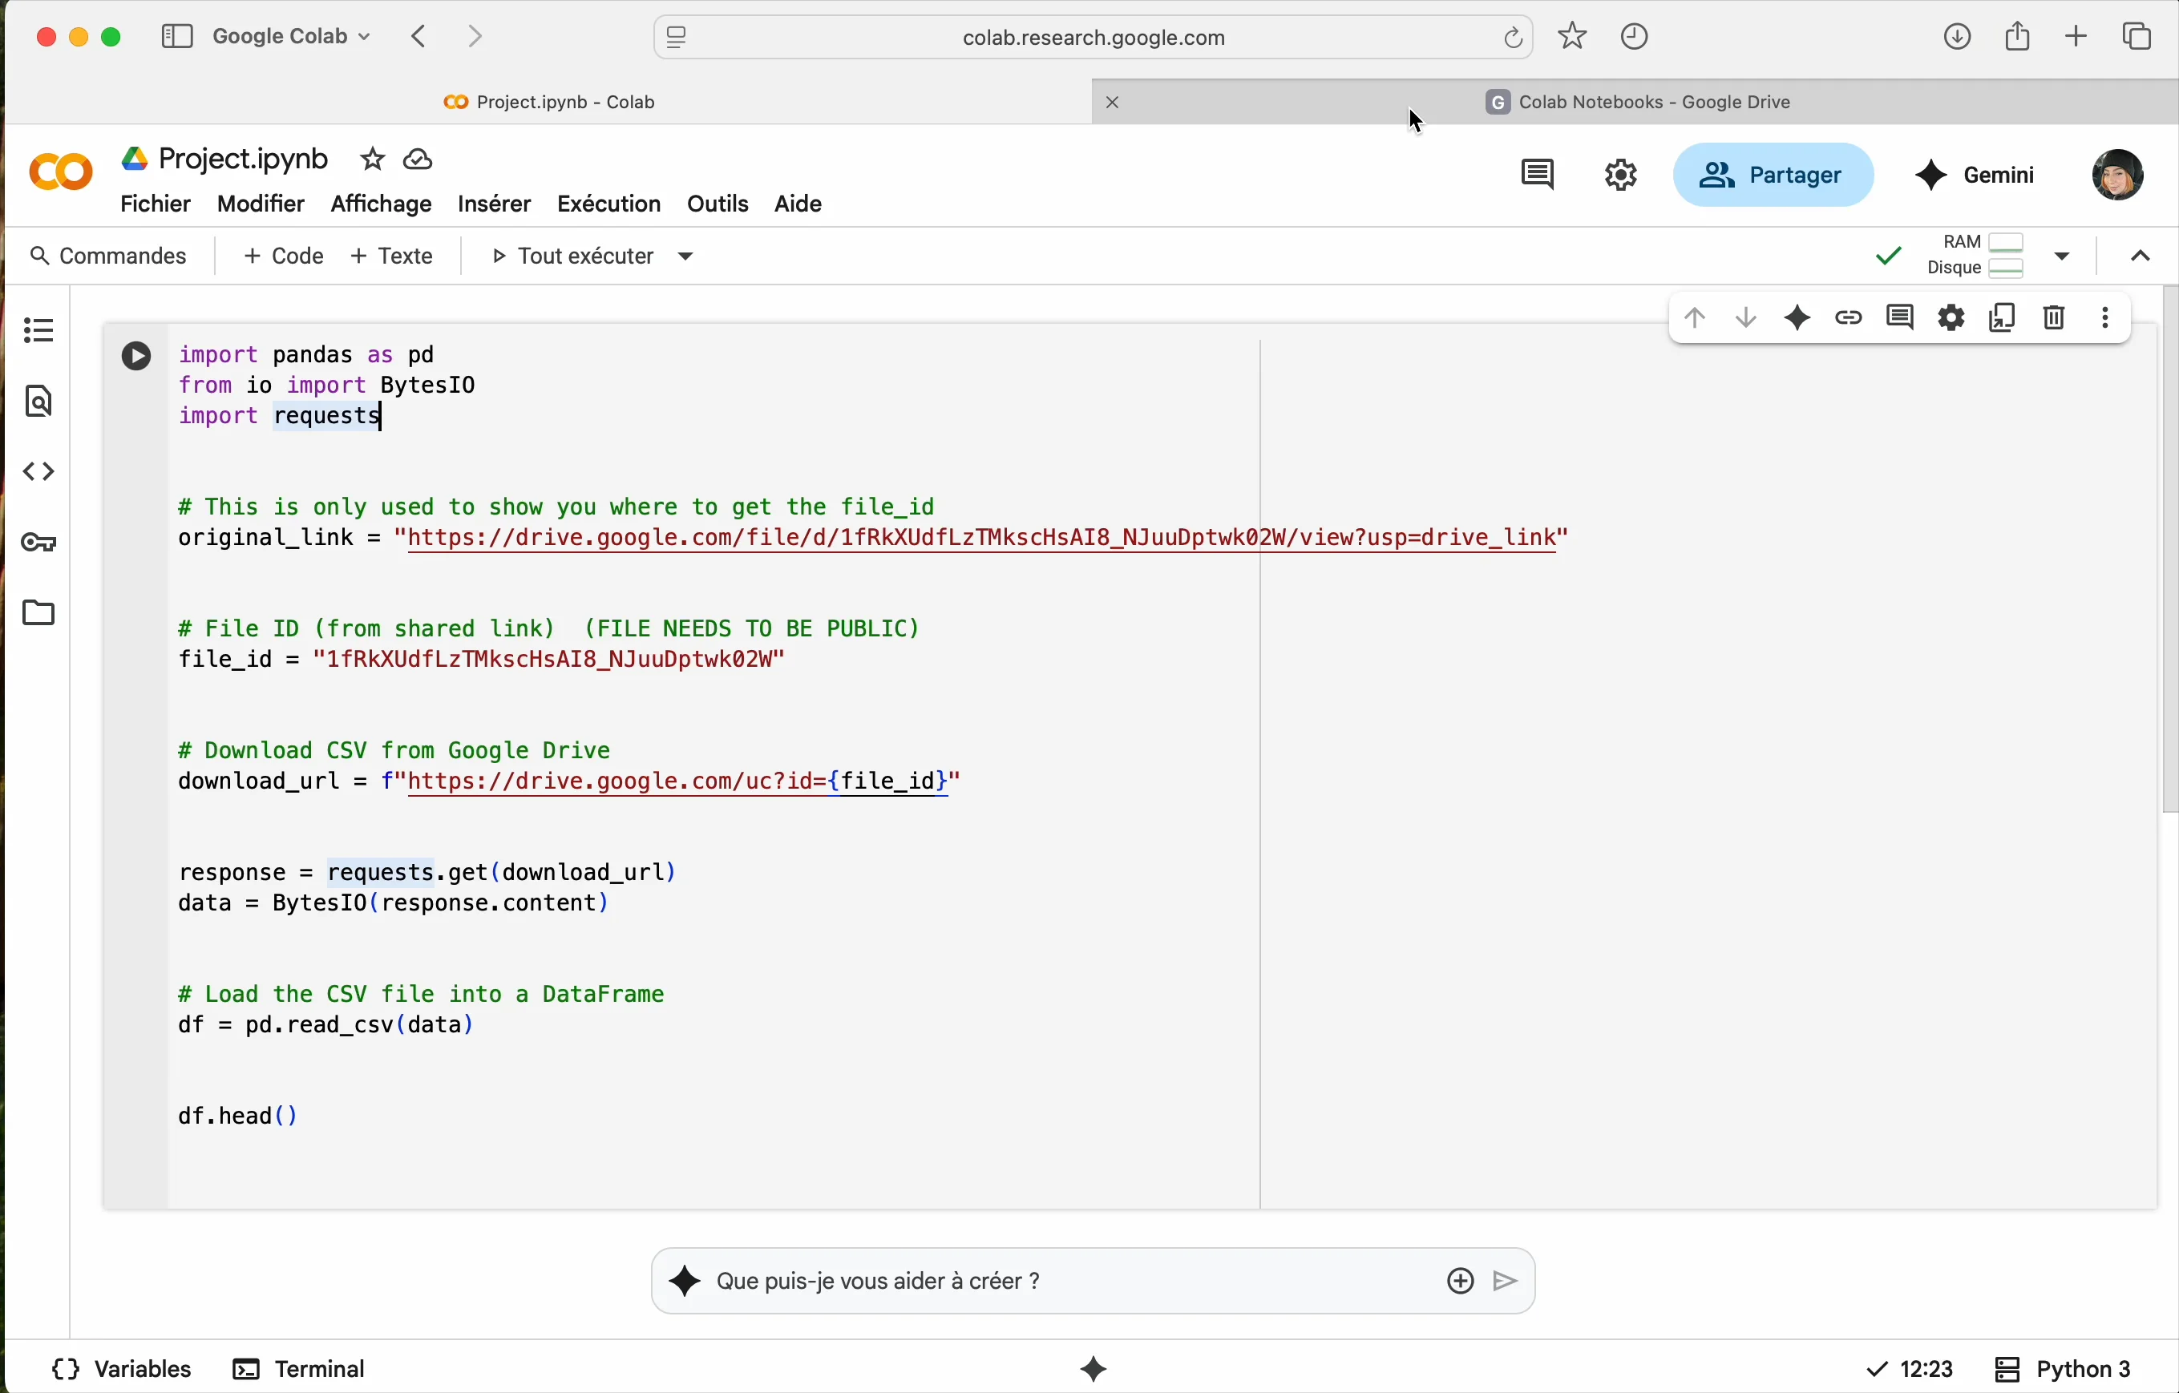Open the cell editor settings gear
The height and width of the screenshot is (1393, 2179).
1952,318
